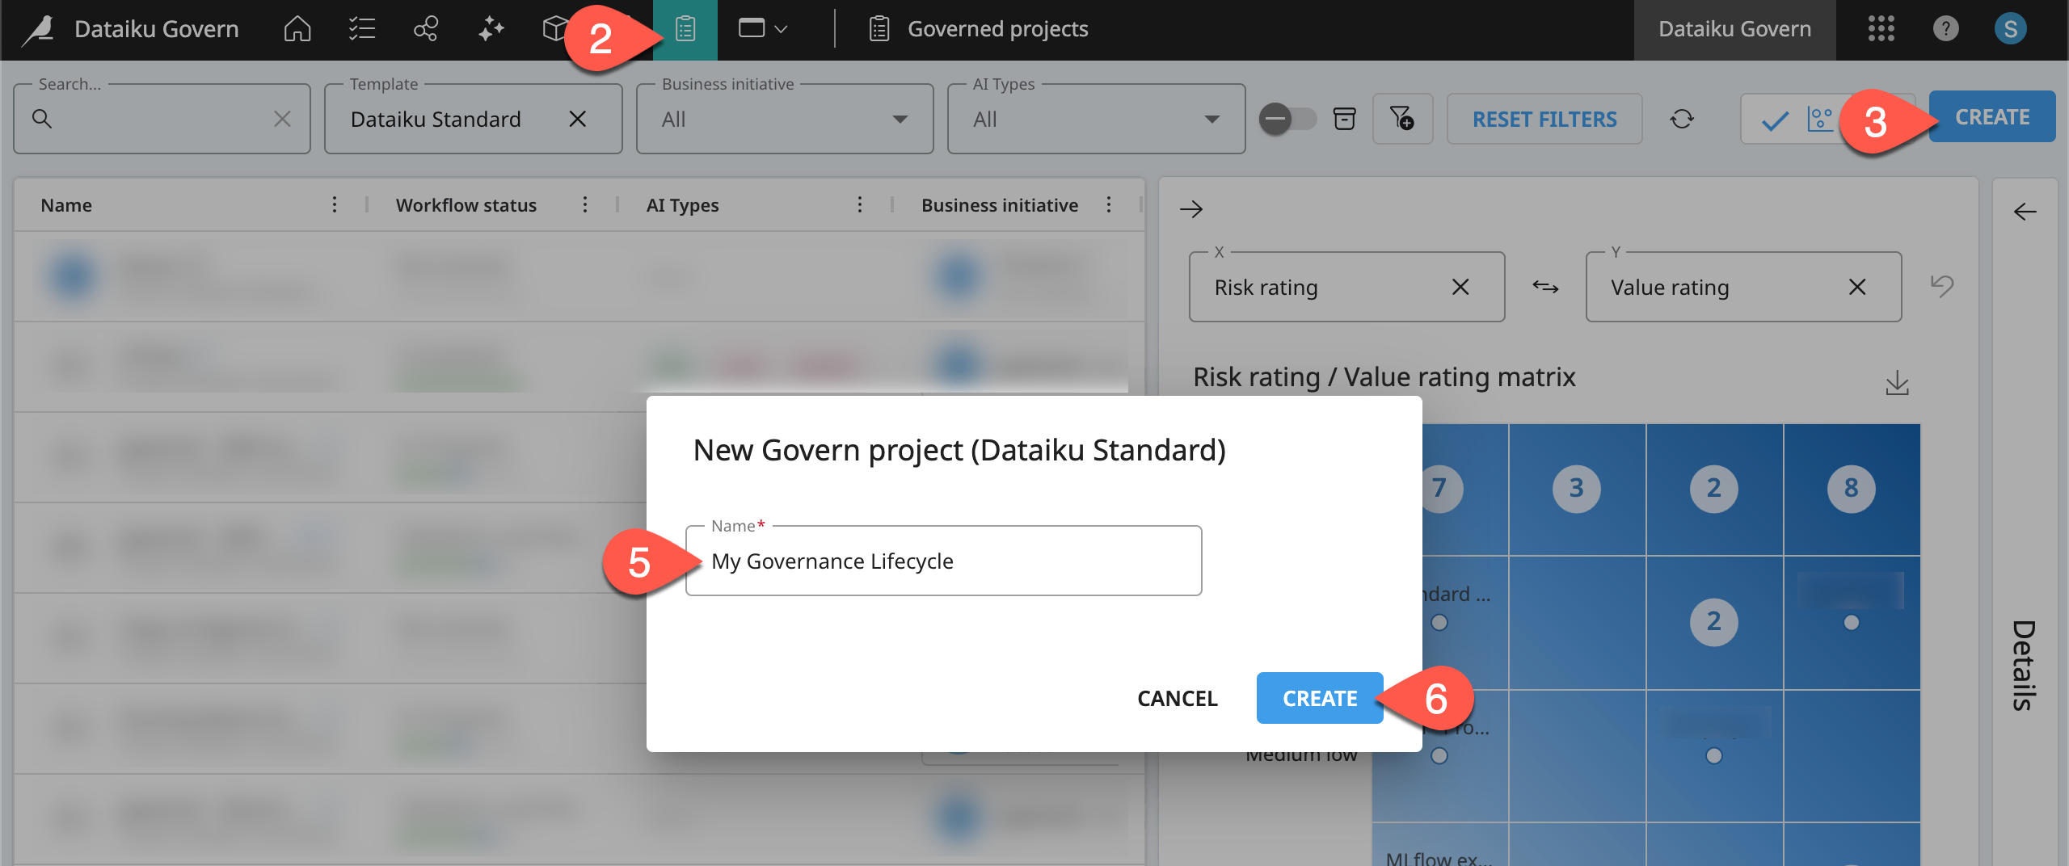Click the node-graph icon in the top navbar
2069x866 pixels.
coord(425,28)
